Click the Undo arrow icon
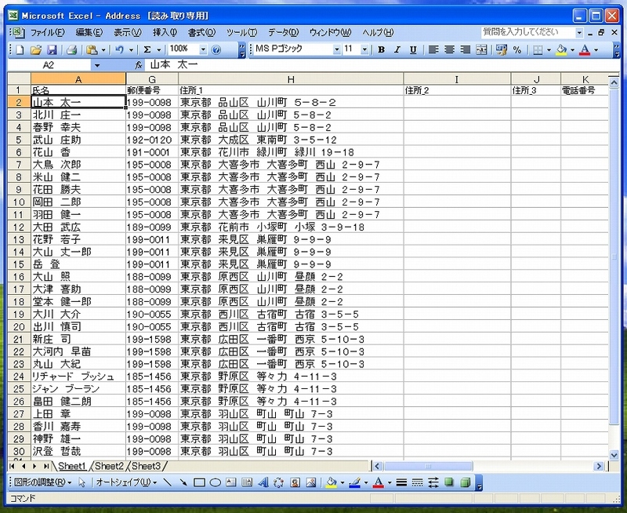 coord(118,49)
